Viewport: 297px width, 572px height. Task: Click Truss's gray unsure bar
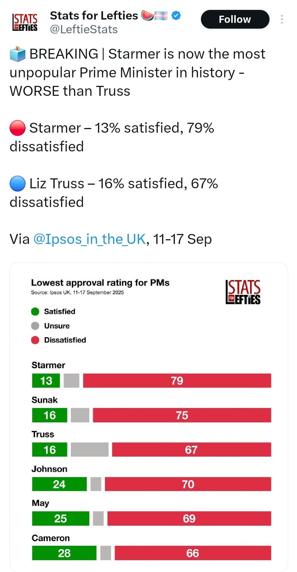click(x=89, y=450)
